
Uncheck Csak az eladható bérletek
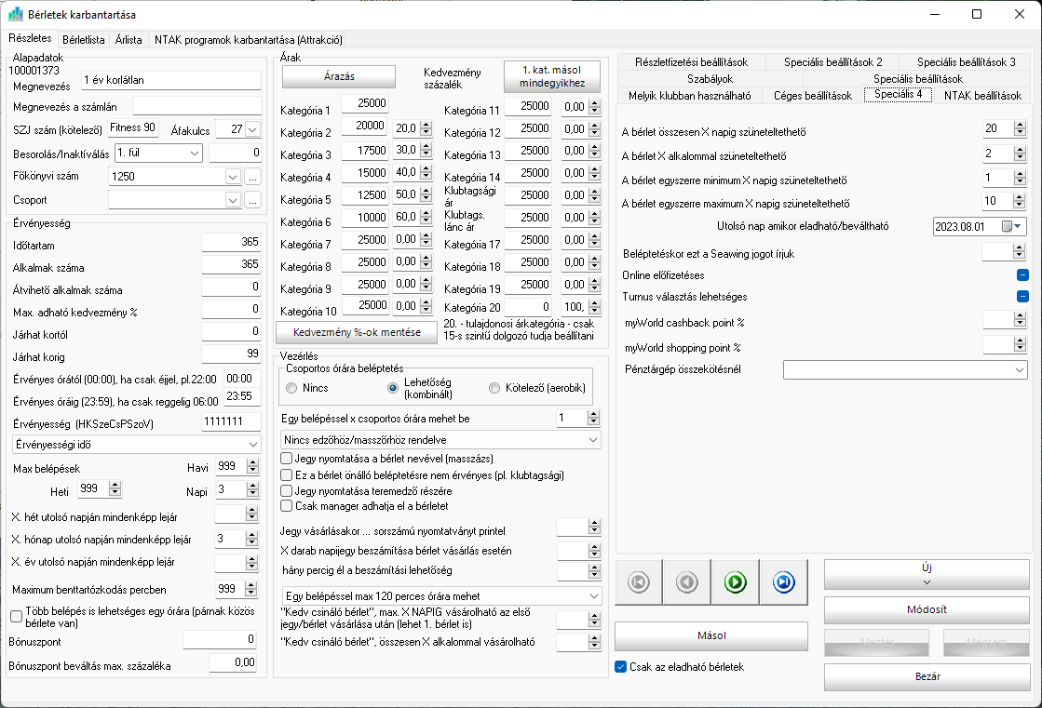(621, 667)
